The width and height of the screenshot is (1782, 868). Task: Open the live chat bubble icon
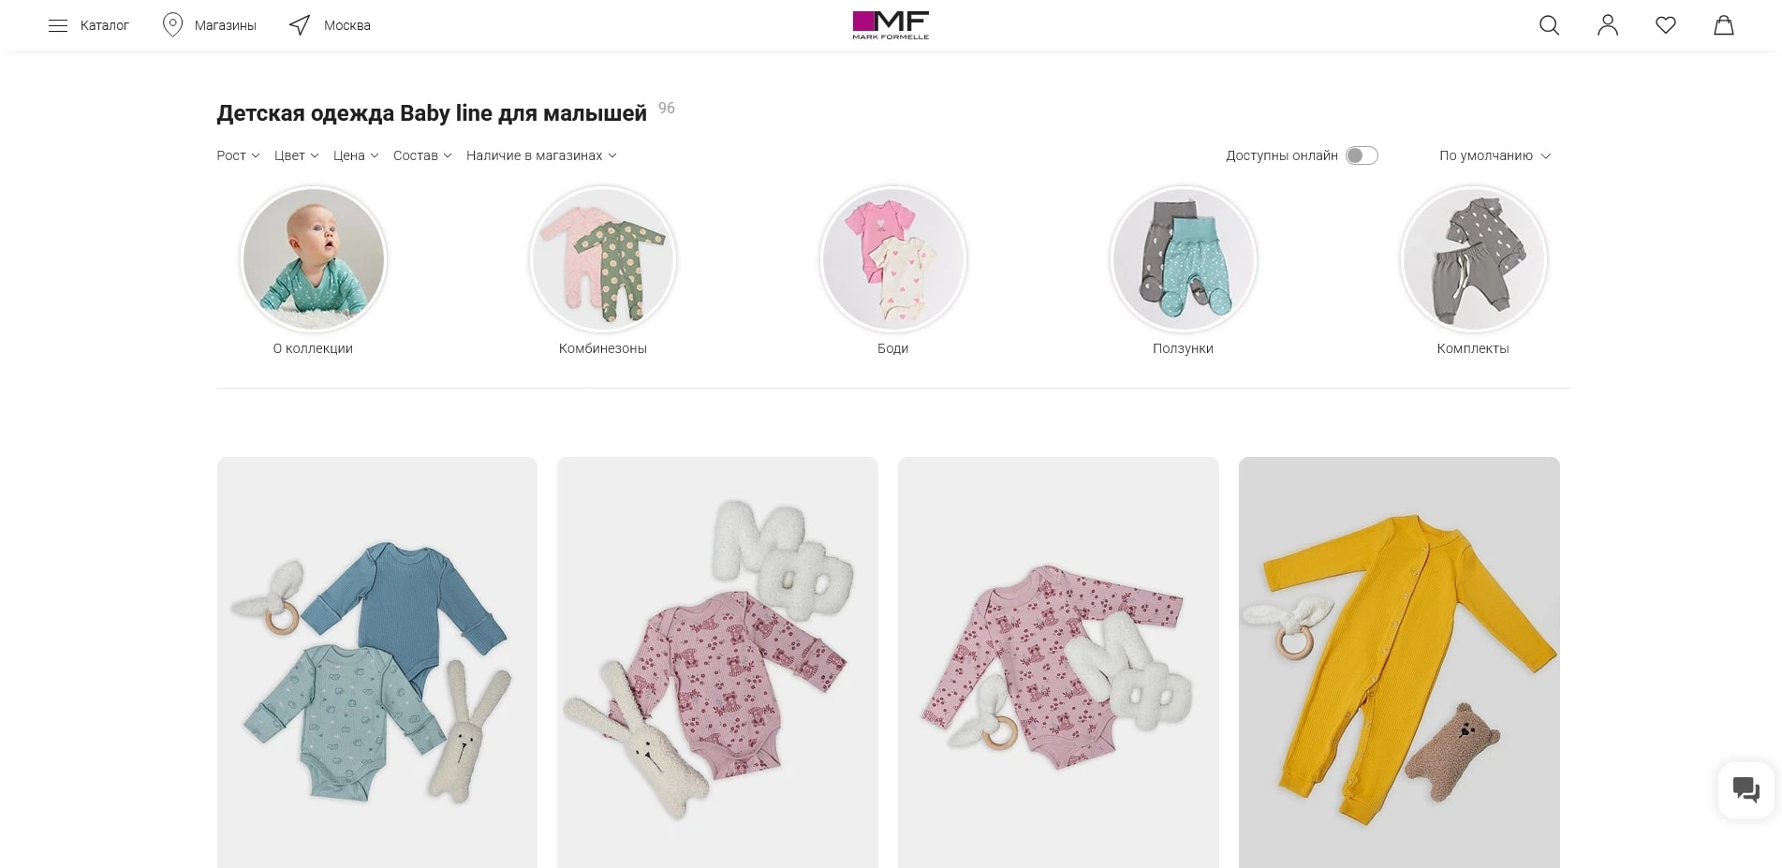(x=1745, y=789)
